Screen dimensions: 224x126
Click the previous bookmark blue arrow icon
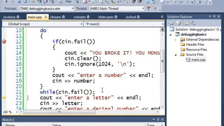193,2
